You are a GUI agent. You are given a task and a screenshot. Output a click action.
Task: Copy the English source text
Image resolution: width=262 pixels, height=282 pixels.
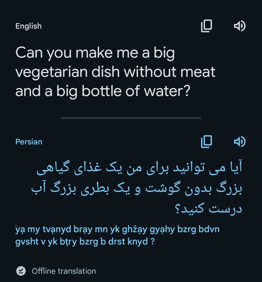coord(206,26)
